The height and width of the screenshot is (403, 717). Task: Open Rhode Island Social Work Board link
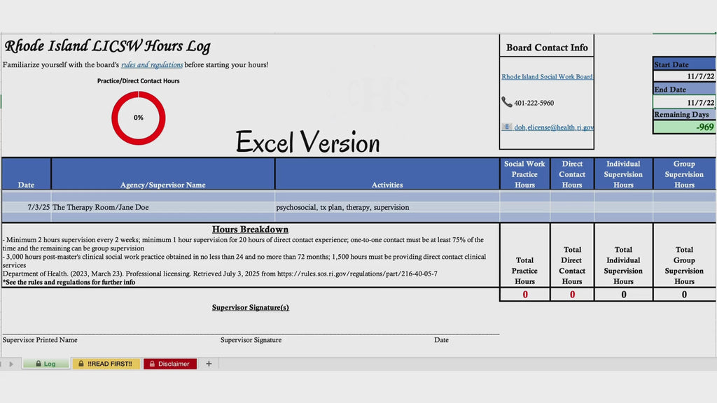click(547, 77)
